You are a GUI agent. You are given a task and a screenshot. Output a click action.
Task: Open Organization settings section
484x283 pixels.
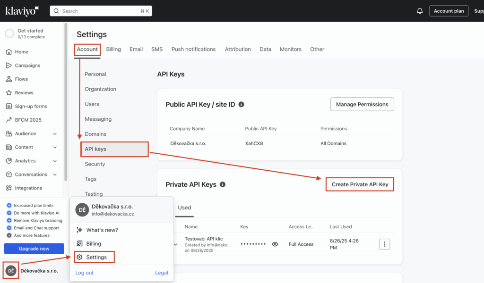pyautogui.click(x=100, y=89)
